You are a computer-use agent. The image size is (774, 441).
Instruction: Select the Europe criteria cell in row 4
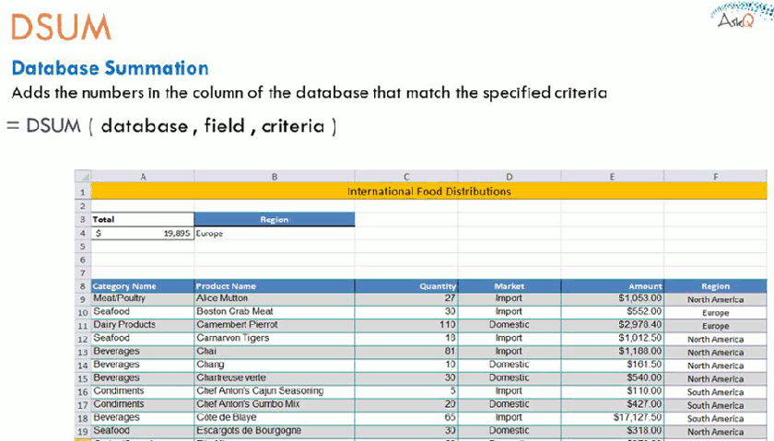coord(274,234)
